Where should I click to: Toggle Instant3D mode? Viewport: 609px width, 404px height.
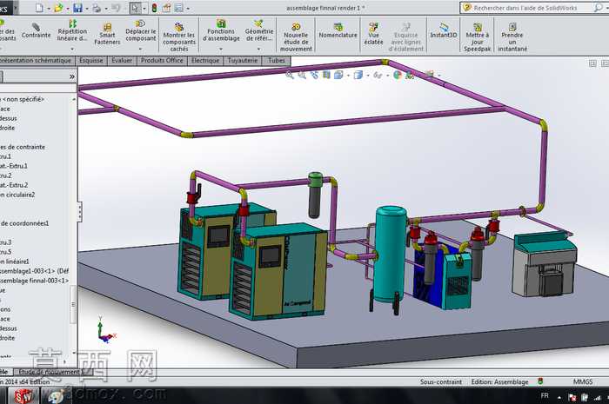pyautogui.click(x=444, y=30)
